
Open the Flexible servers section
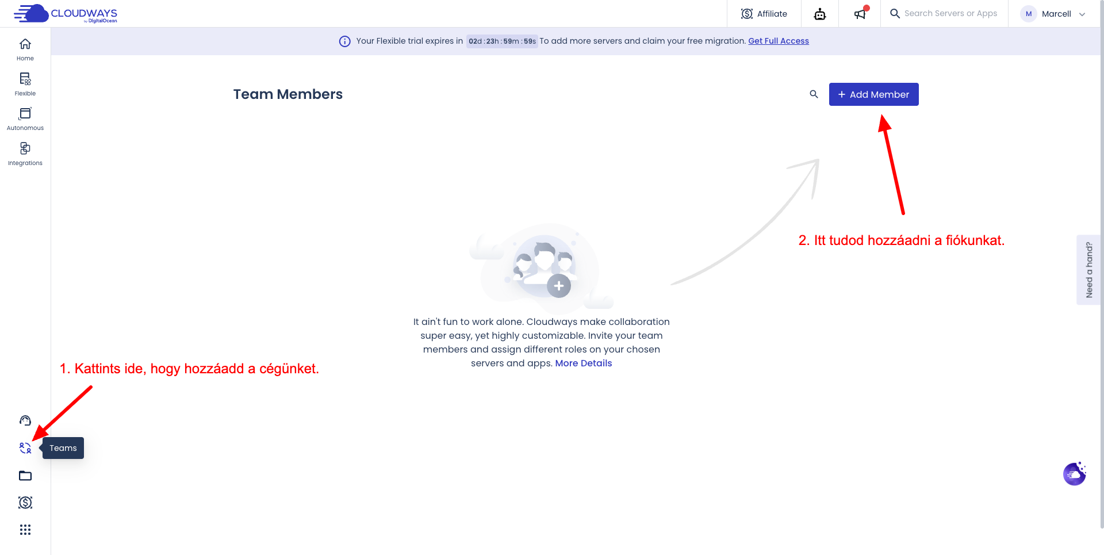coord(25,84)
